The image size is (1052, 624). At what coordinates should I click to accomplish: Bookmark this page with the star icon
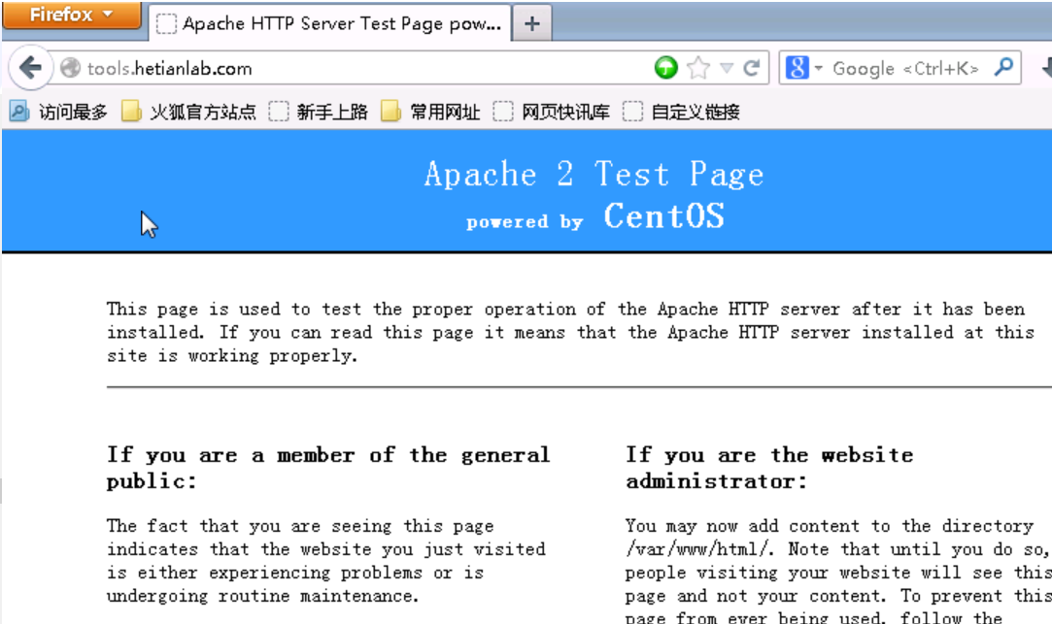tap(698, 68)
